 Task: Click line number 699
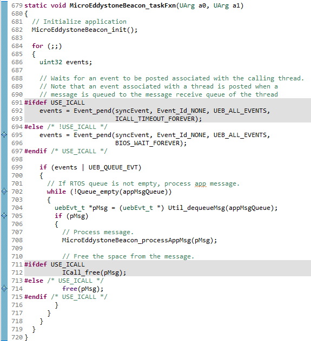point(17,167)
